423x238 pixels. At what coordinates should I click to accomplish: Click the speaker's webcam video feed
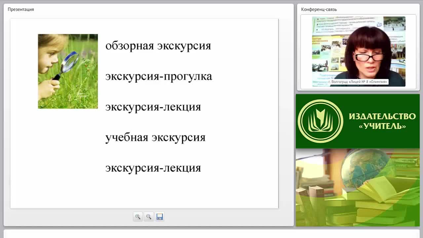pyautogui.click(x=359, y=51)
